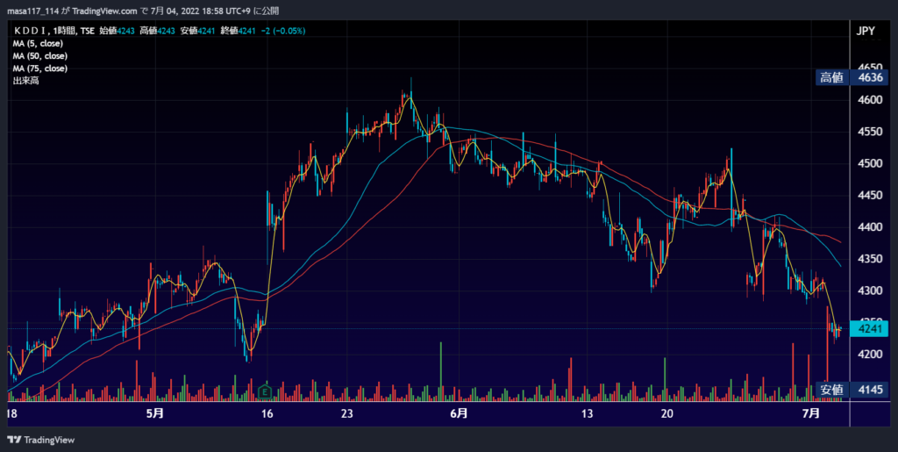
Task: Click the 16 date label on time axis
Action: pos(267,413)
